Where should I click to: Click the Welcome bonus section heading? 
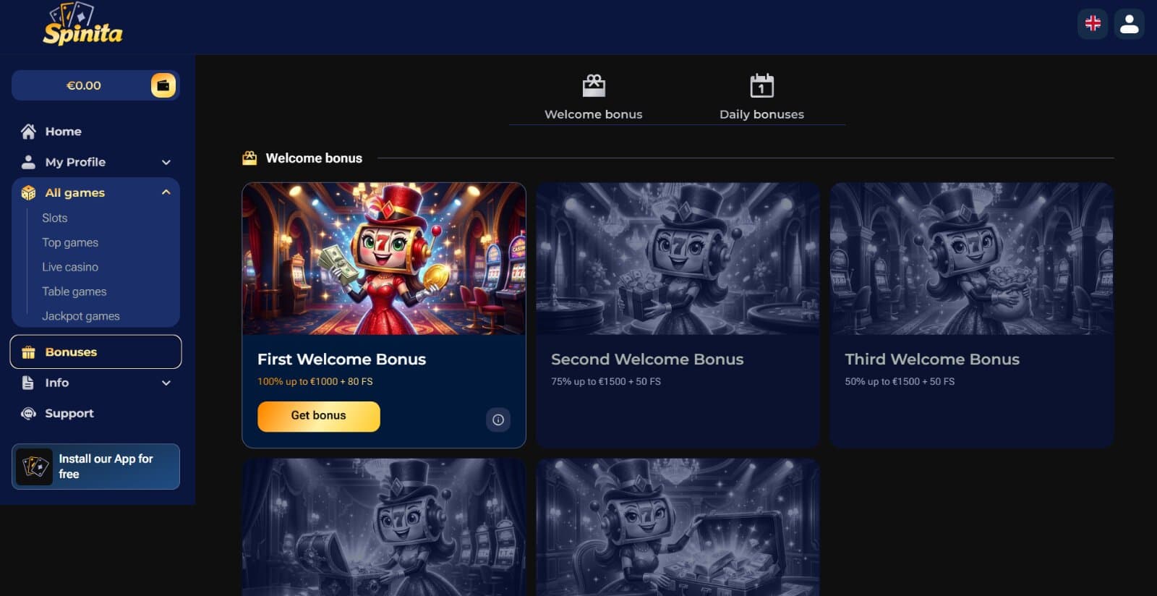[314, 158]
